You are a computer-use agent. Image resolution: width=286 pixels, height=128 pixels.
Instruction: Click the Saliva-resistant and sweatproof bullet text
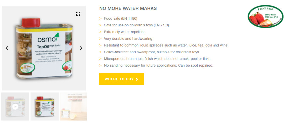tap(151, 52)
